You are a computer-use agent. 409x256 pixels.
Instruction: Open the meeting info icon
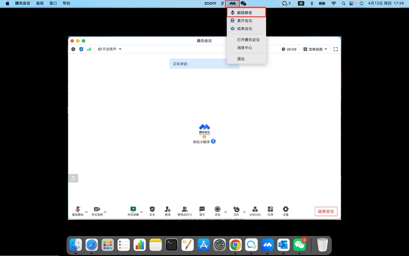[x=73, y=49]
